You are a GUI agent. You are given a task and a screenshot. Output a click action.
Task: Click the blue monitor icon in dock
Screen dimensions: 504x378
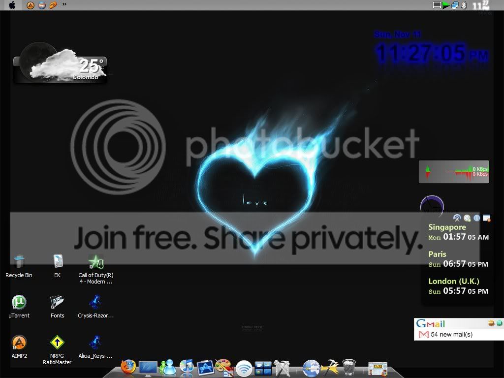click(148, 369)
